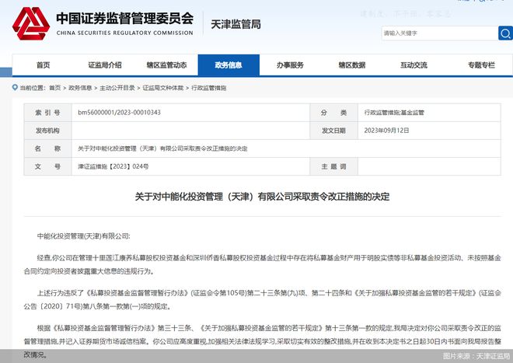
Task: Open the 互动交流 navigation tab
Action: 414,65
